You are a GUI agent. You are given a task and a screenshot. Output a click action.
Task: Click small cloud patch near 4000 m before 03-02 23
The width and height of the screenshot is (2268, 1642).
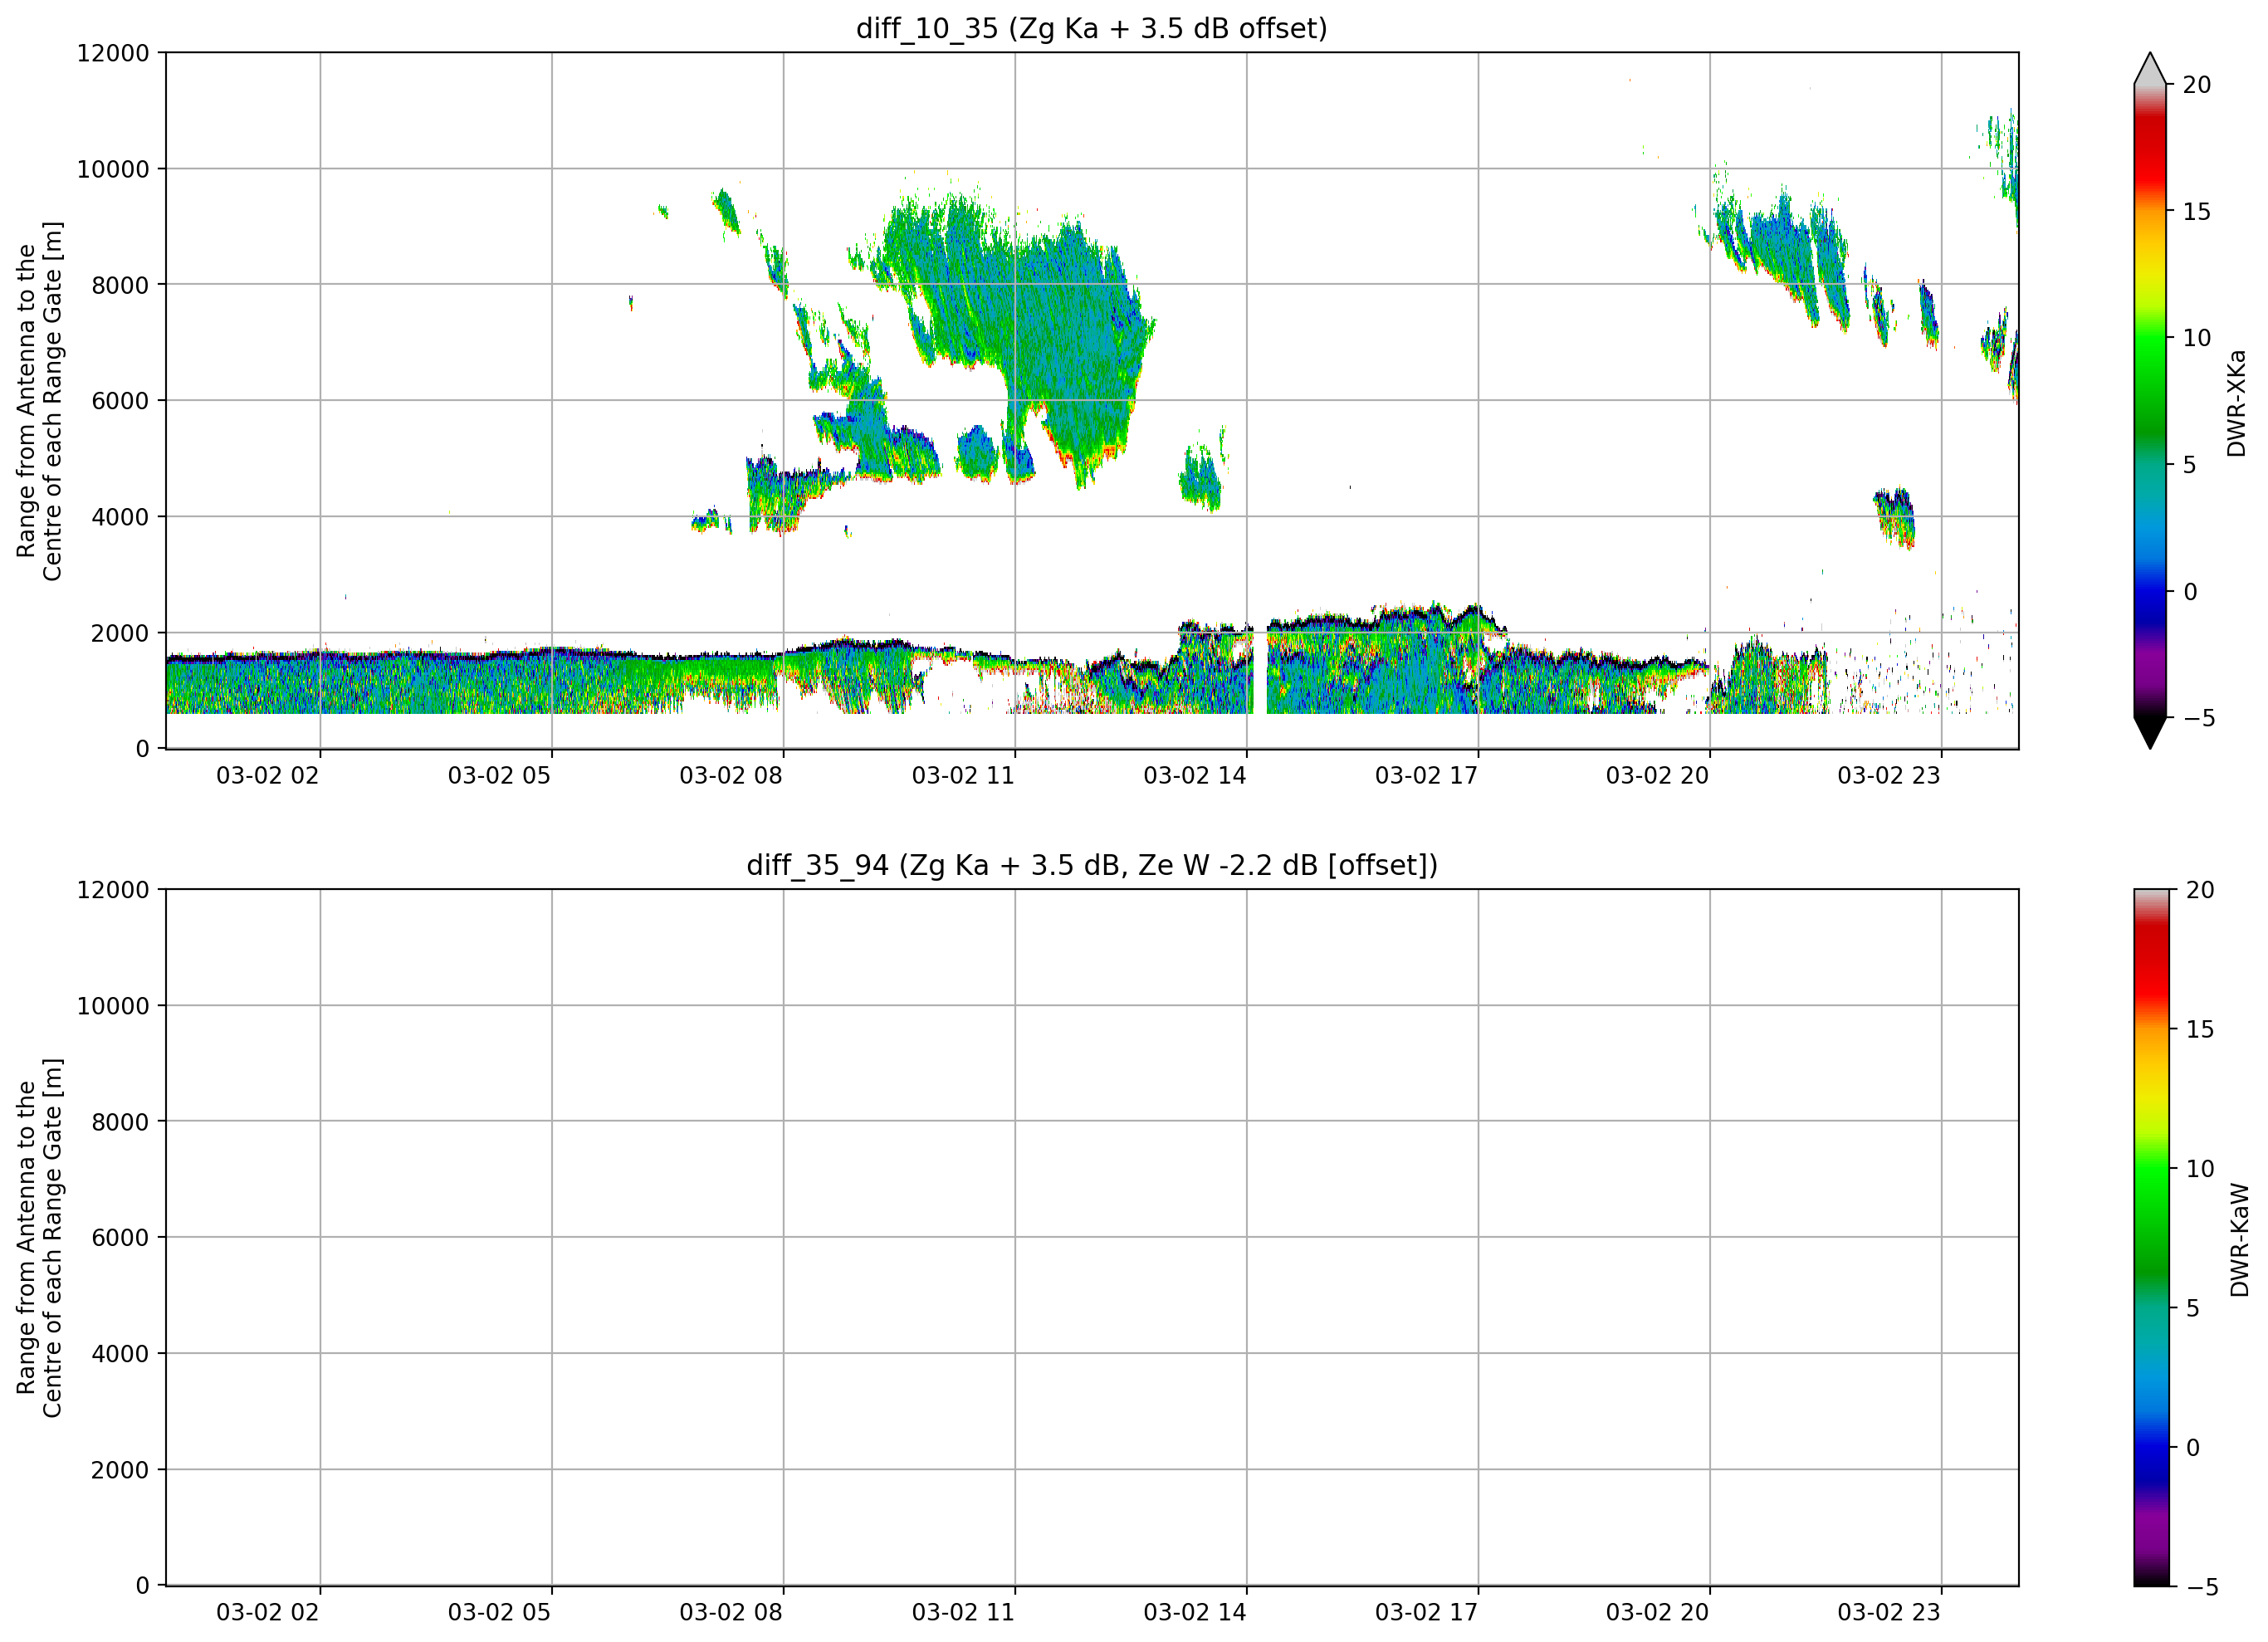tap(1894, 517)
